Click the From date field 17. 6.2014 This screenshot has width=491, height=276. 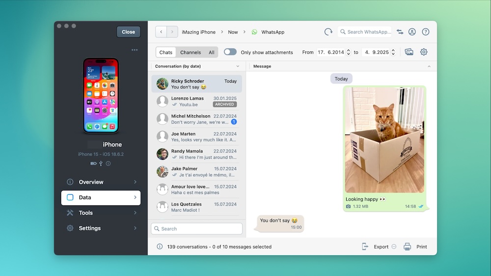click(x=331, y=52)
